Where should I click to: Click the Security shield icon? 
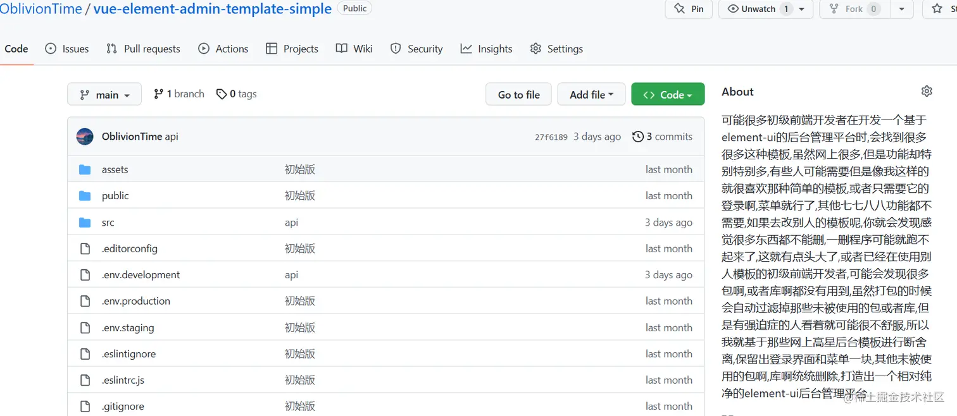[396, 49]
